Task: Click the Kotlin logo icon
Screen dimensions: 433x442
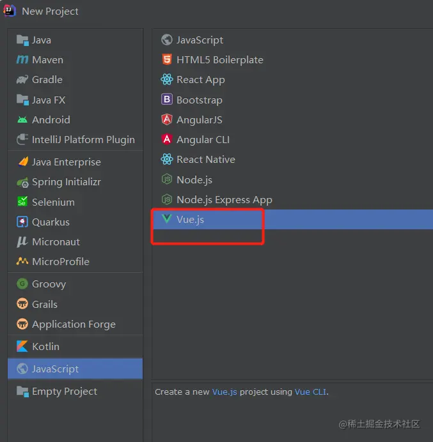Action: tap(22, 346)
